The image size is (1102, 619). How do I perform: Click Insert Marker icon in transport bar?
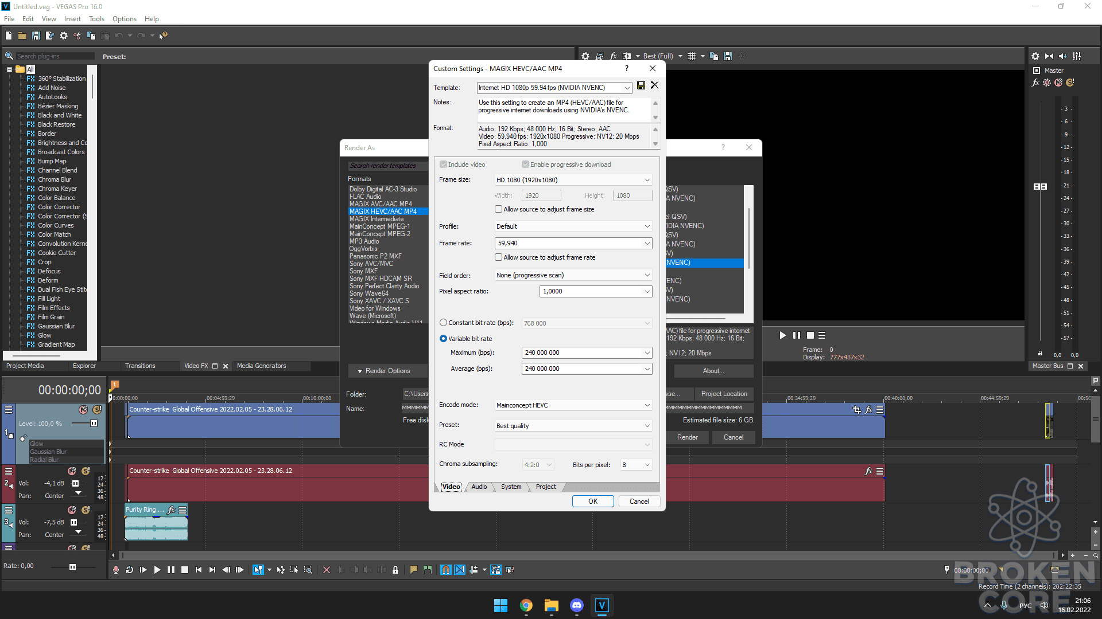[x=414, y=570]
